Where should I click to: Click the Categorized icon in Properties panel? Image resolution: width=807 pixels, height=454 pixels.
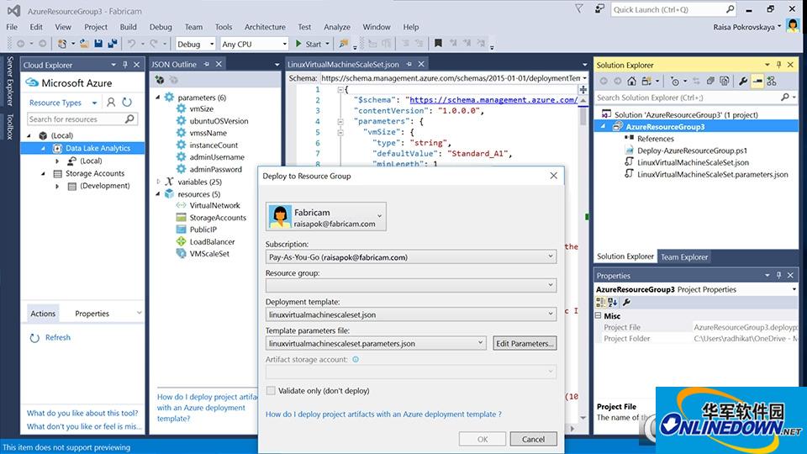tap(600, 302)
